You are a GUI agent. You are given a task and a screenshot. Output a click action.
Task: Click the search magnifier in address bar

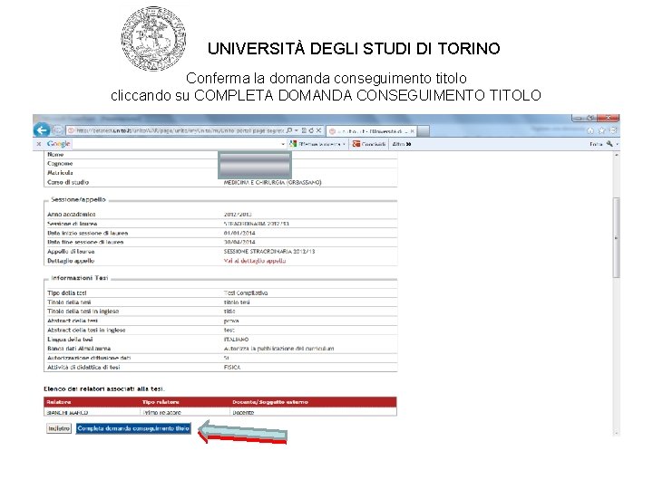click(x=289, y=130)
